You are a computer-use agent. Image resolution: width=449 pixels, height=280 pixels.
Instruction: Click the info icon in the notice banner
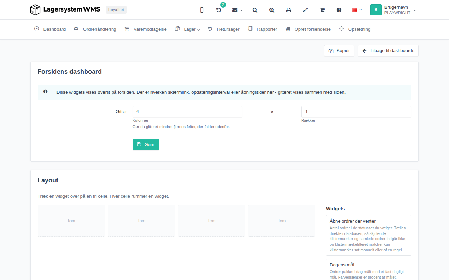(46, 92)
